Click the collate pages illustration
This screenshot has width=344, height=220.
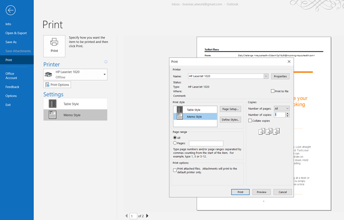pos(269,131)
